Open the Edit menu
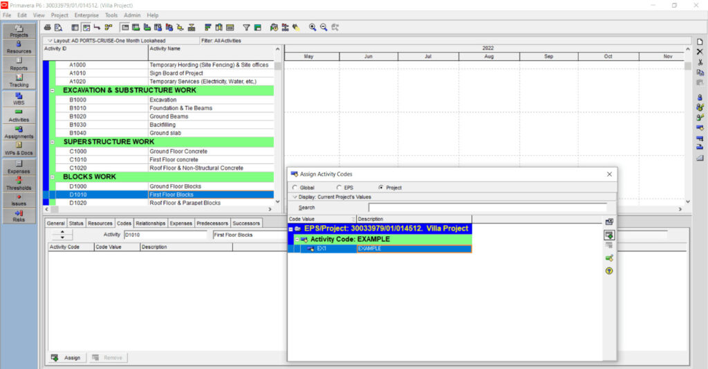The image size is (708, 369). [22, 15]
